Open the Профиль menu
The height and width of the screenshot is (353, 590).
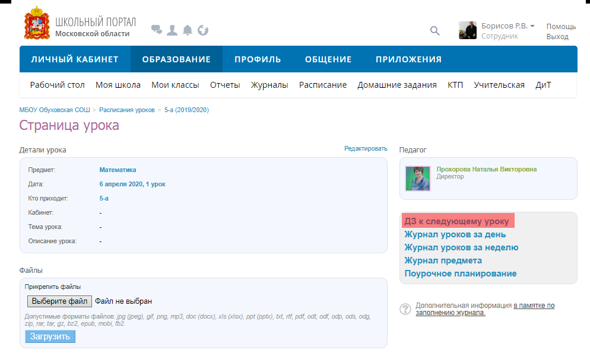click(258, 59)
